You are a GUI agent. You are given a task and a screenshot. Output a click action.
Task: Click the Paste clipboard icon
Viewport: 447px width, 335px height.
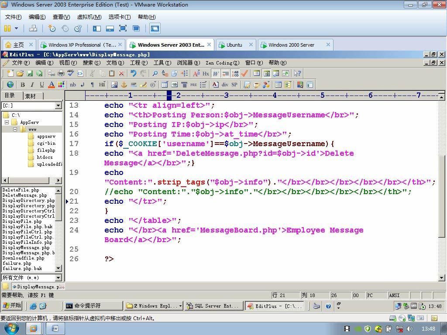click(x=112, y=73)
